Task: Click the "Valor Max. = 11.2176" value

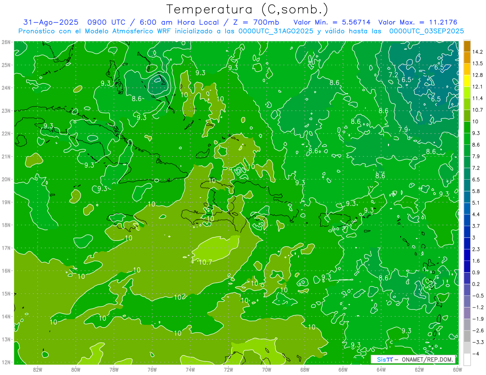Action: 418,22
